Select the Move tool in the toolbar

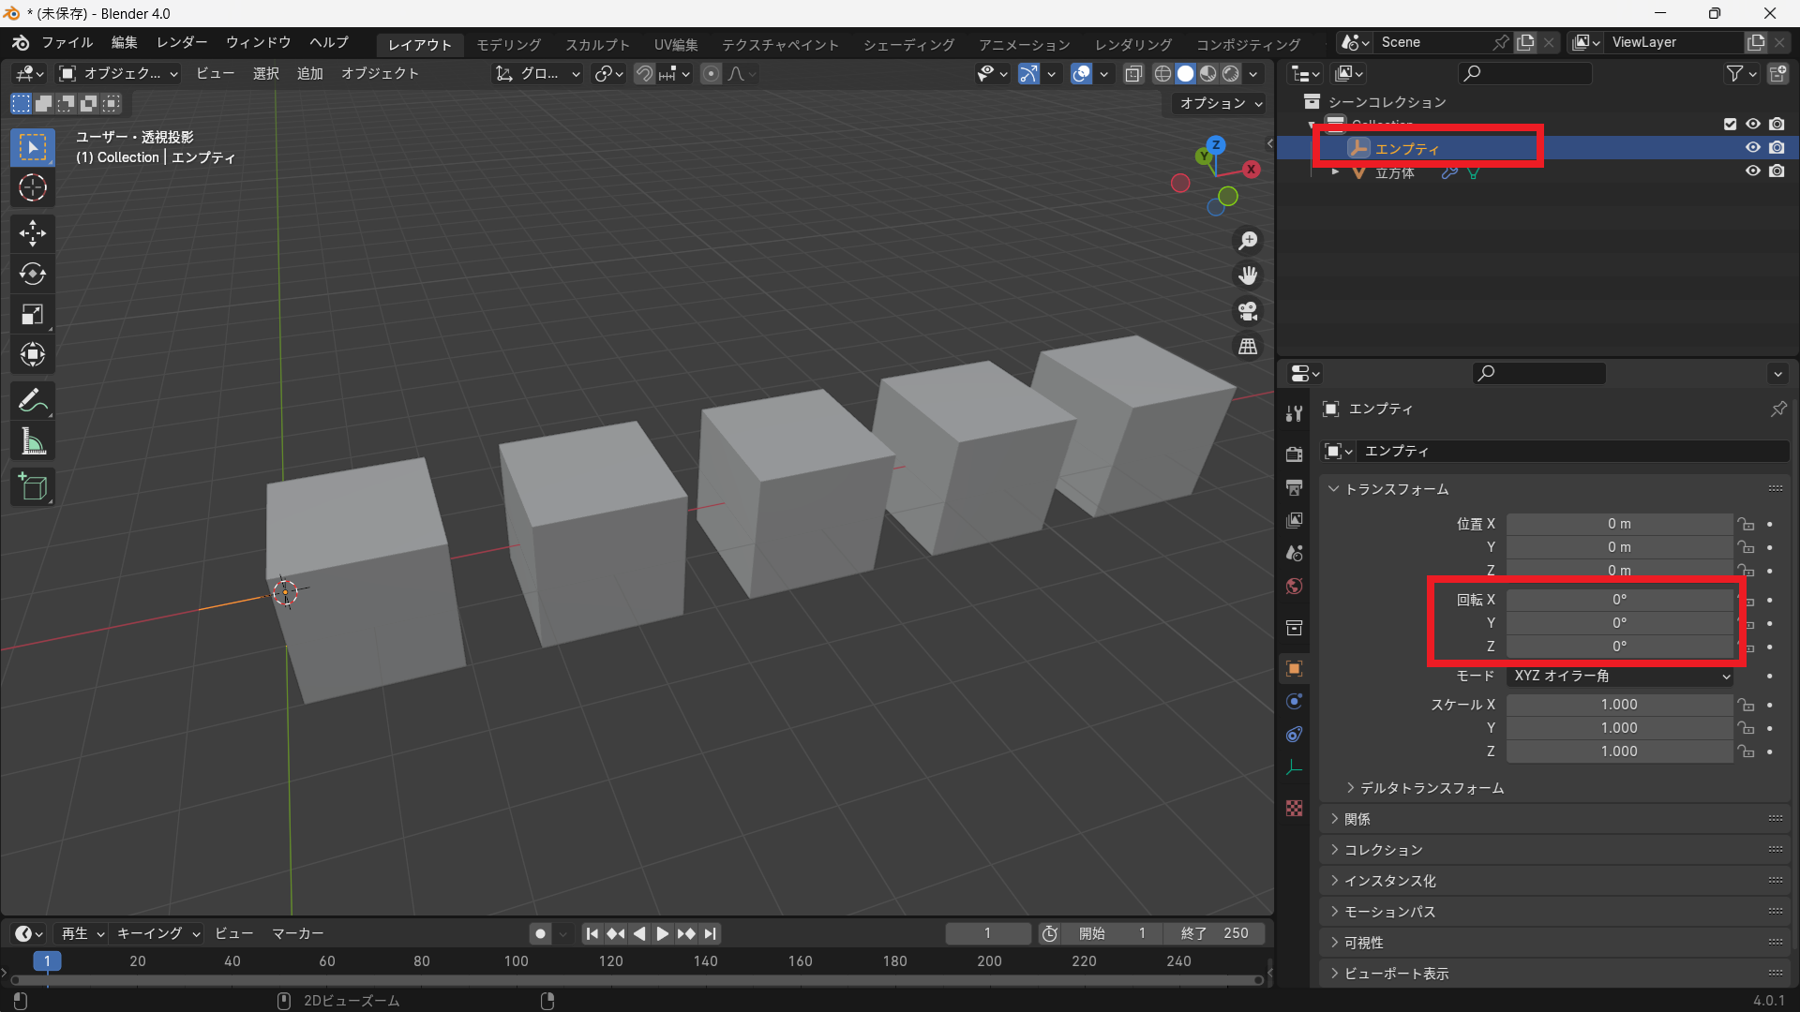point(33,232)
